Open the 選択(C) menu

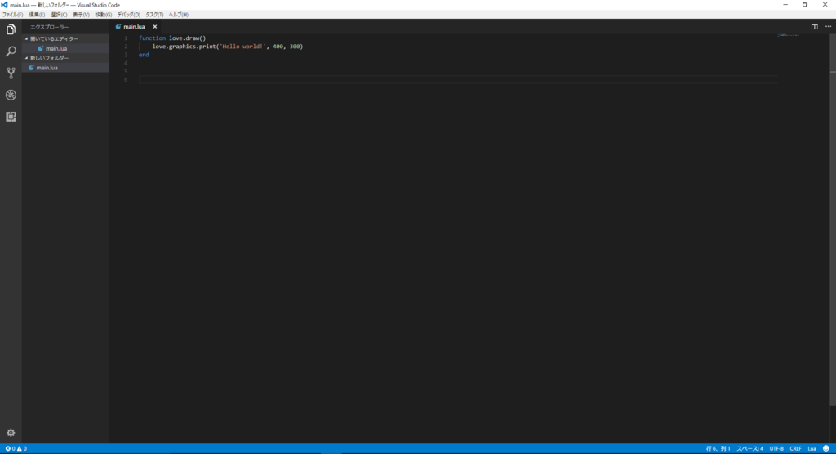tap(59, 15)
